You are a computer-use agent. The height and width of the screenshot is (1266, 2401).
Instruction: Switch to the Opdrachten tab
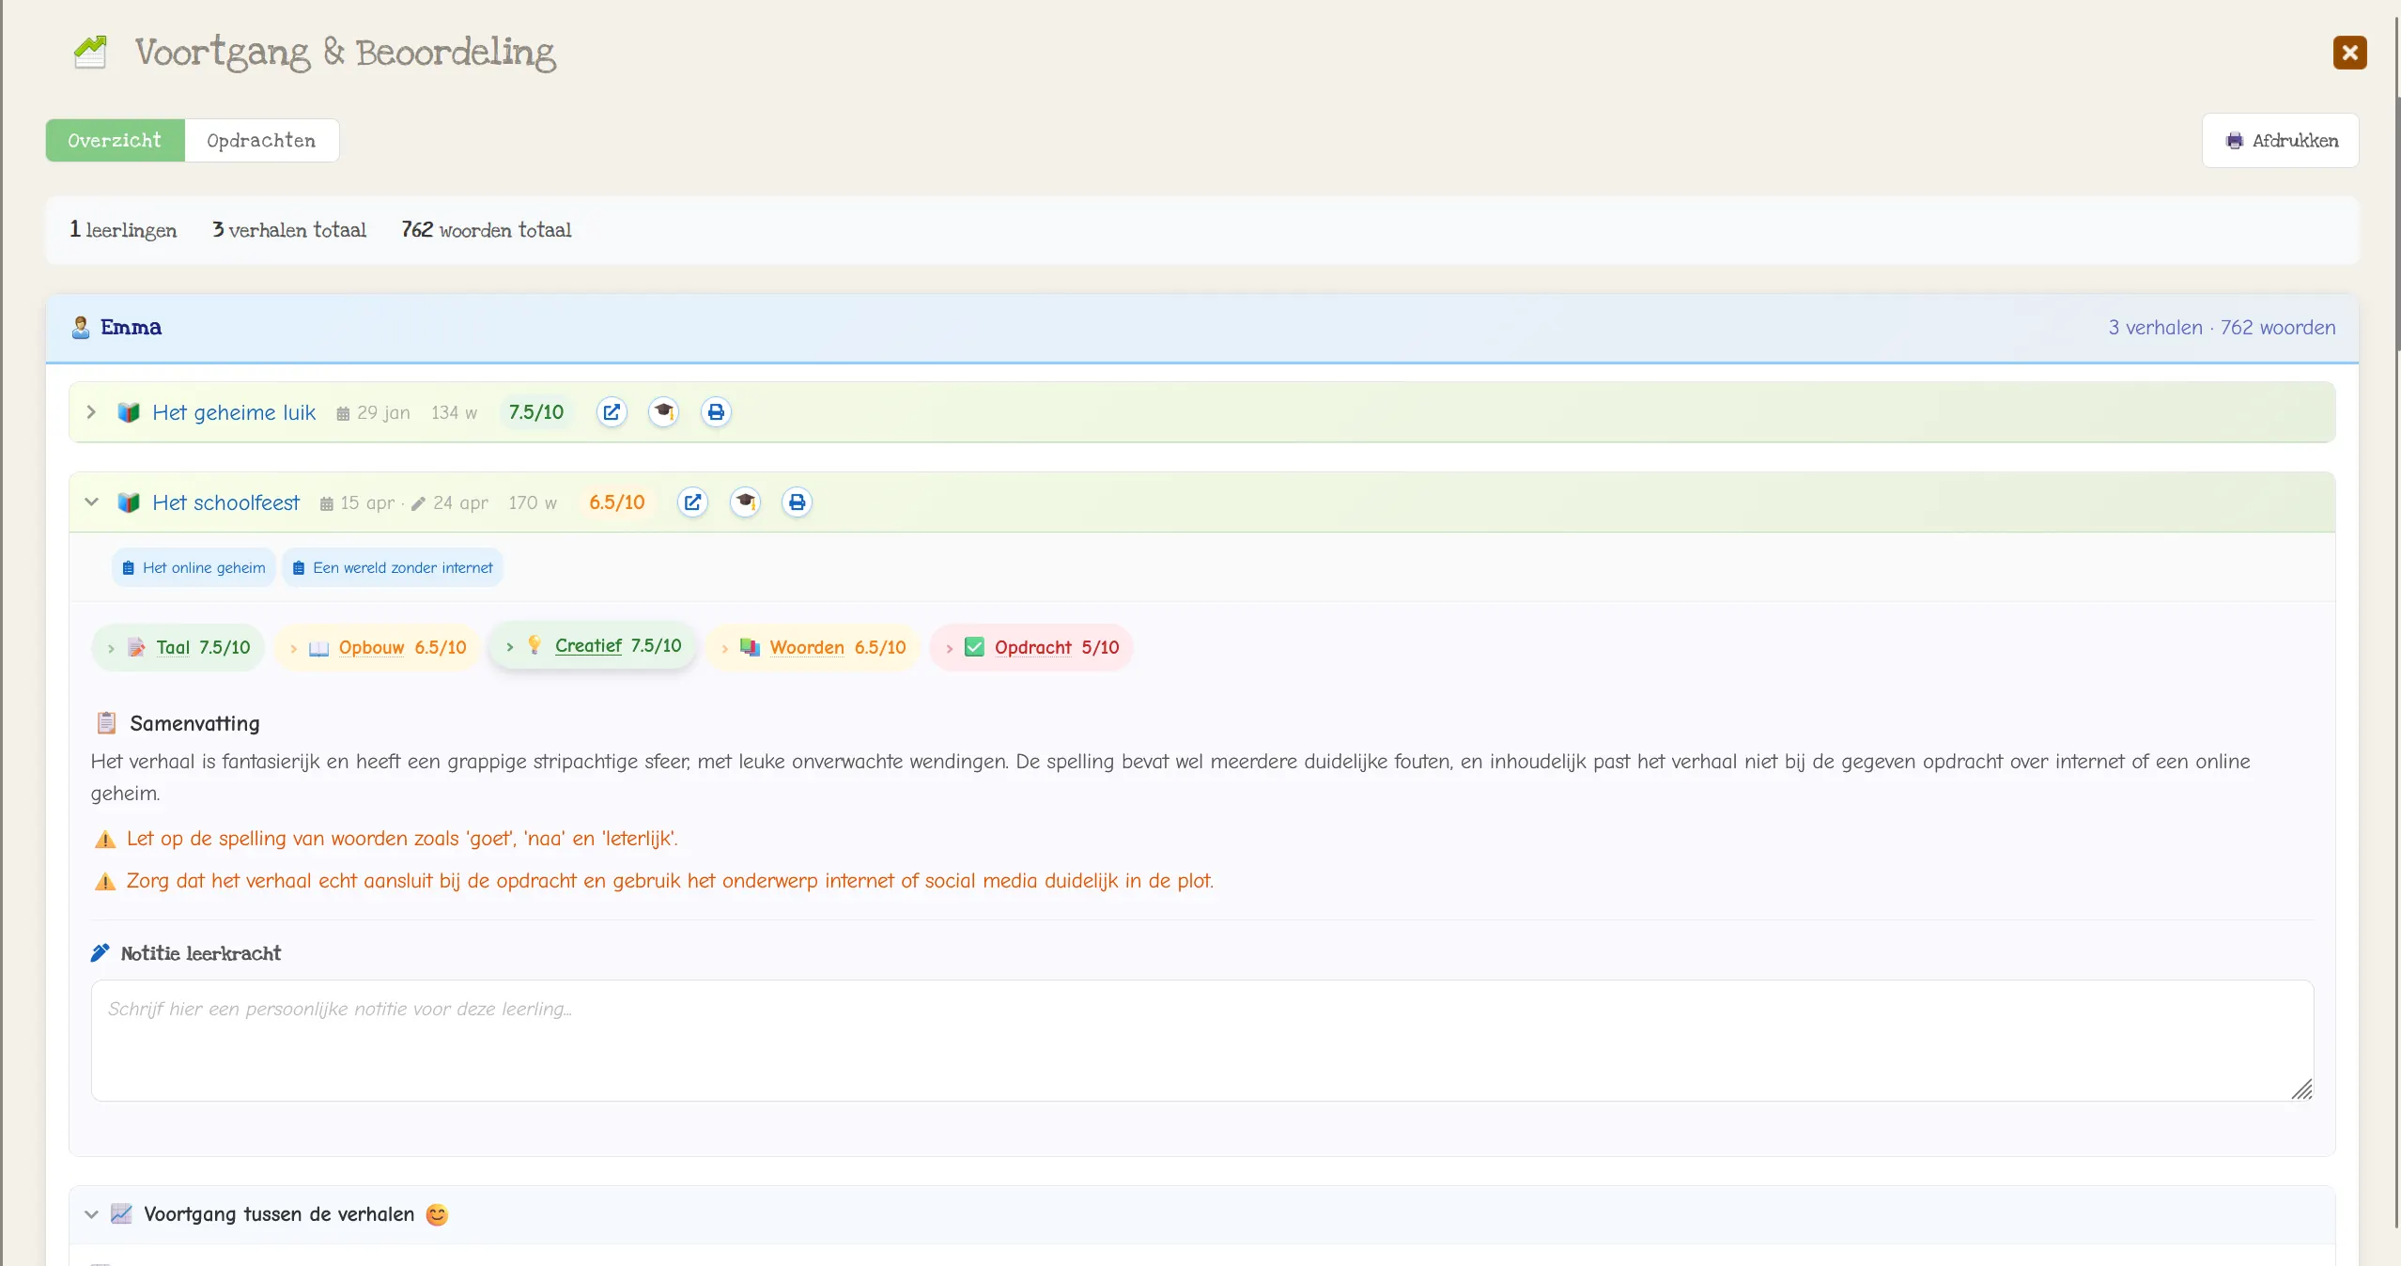[x=261, y=141]
